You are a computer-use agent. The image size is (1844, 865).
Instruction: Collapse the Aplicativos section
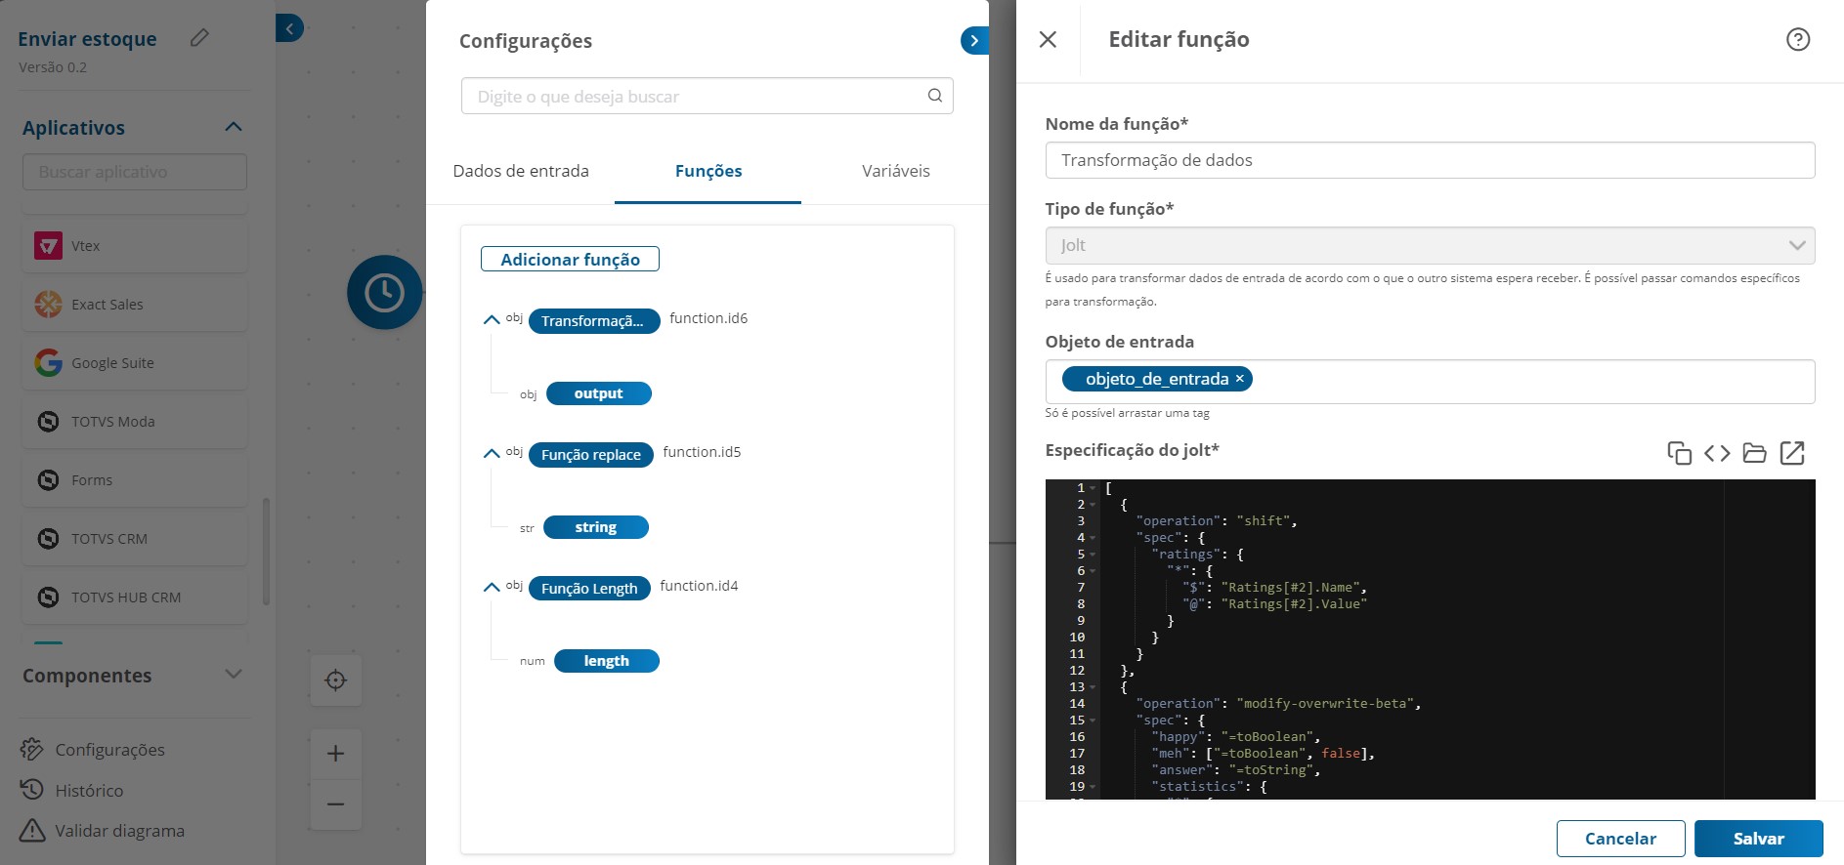pos(233,127)
